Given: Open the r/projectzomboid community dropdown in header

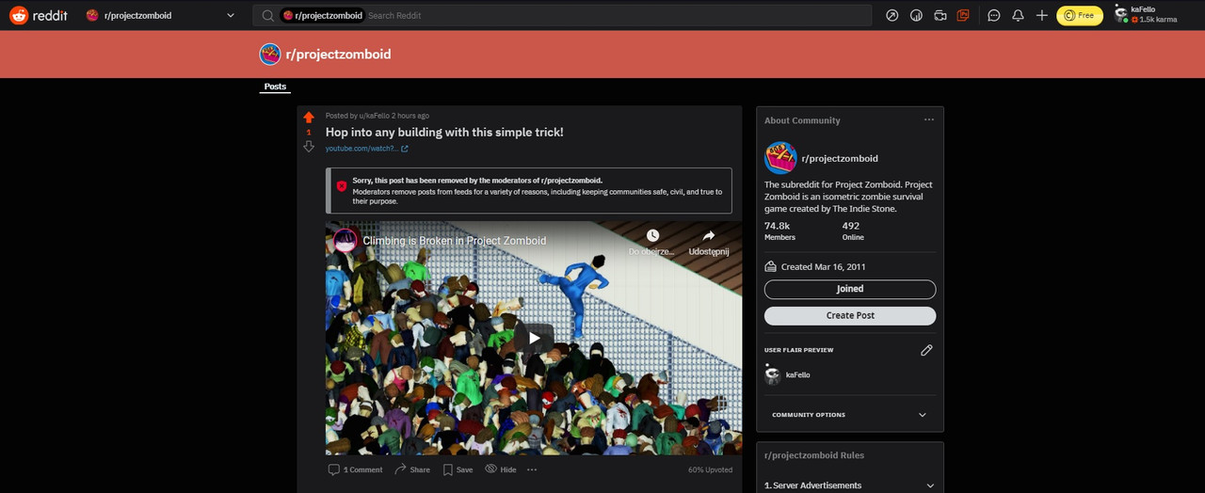Looking at the screenshot, I should pyautogui.click(x=160, y=15).
